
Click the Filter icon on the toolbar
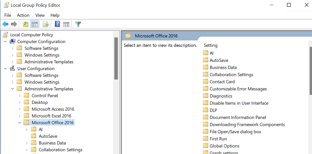point(78,24)
